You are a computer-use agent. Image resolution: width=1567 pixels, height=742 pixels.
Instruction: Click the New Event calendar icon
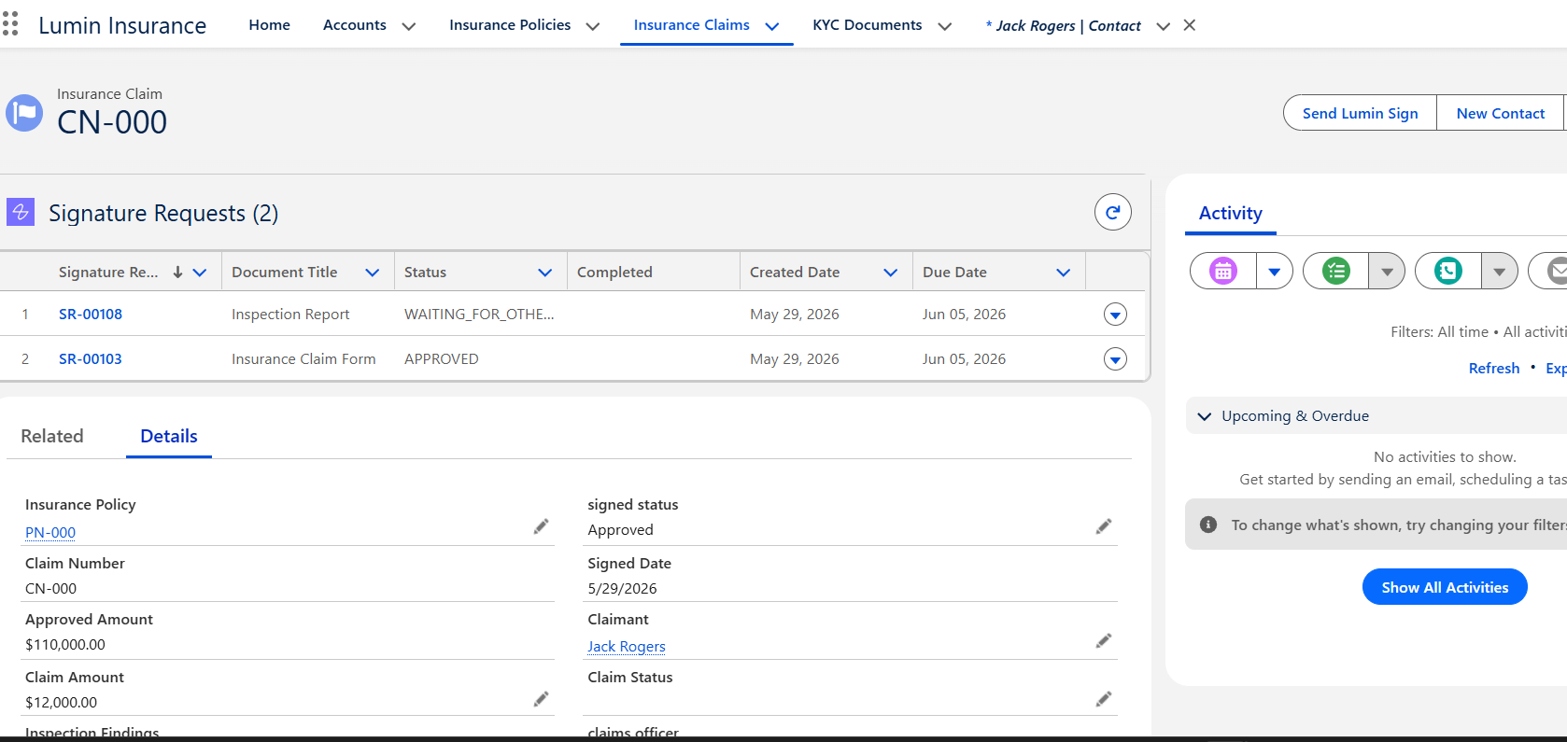1223,272
